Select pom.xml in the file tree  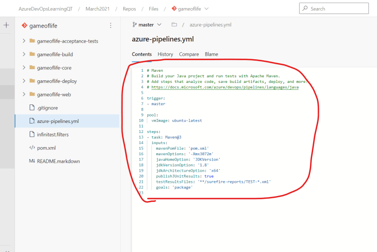coord(46,148)
